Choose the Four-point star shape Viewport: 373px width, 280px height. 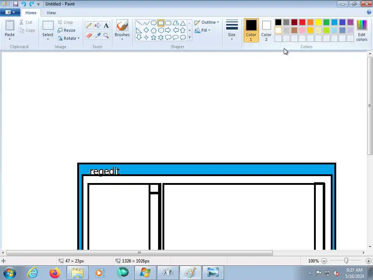pos(146,38)
